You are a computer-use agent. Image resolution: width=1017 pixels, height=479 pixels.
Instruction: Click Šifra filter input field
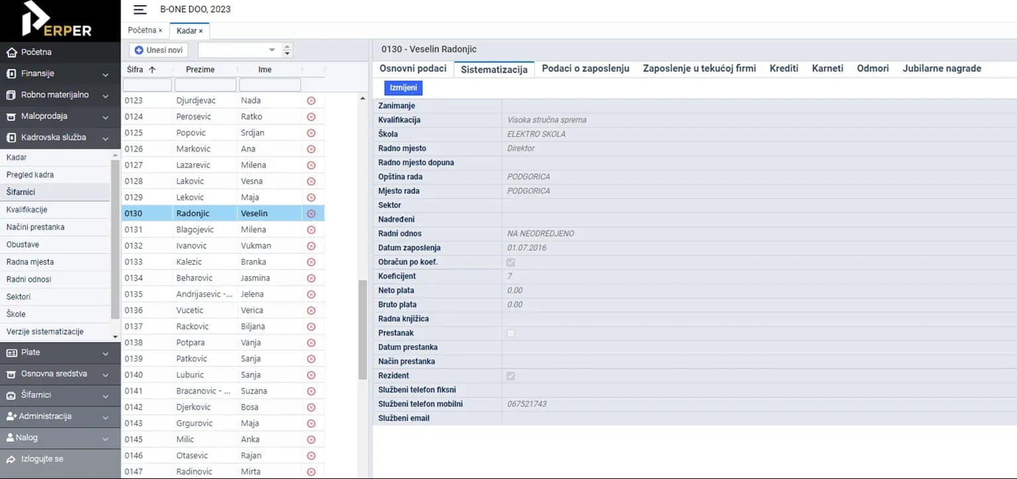147,85
